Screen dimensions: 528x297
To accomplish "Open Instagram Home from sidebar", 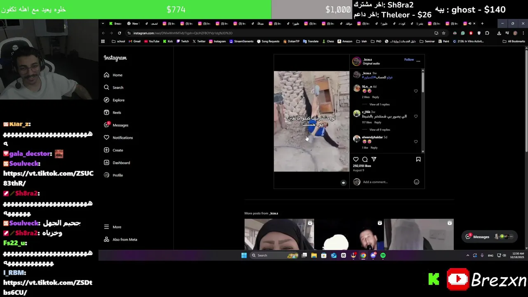I will (113, 75).
